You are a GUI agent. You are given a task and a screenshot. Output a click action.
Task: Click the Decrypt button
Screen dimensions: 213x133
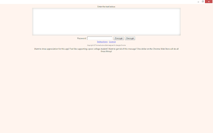(130, 38)
